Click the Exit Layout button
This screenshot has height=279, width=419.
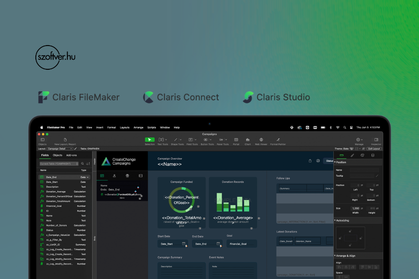coord(374,148)
